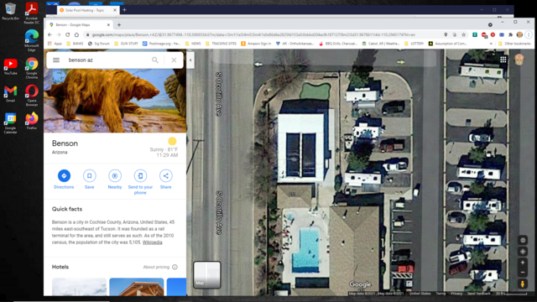Get Directions to Benson

(x=64, y=180)
